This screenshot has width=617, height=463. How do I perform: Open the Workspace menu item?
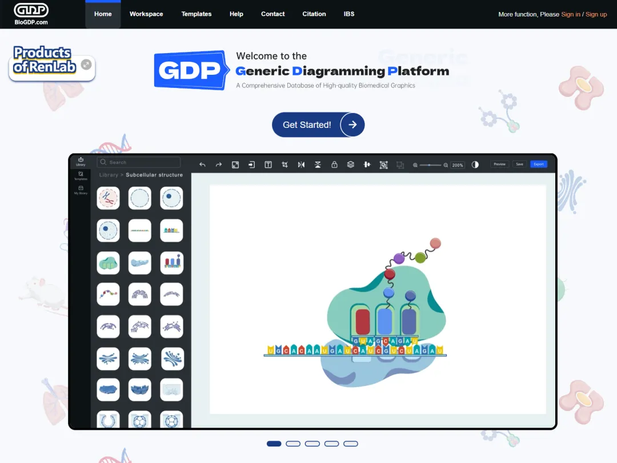(x=146, y=14)
